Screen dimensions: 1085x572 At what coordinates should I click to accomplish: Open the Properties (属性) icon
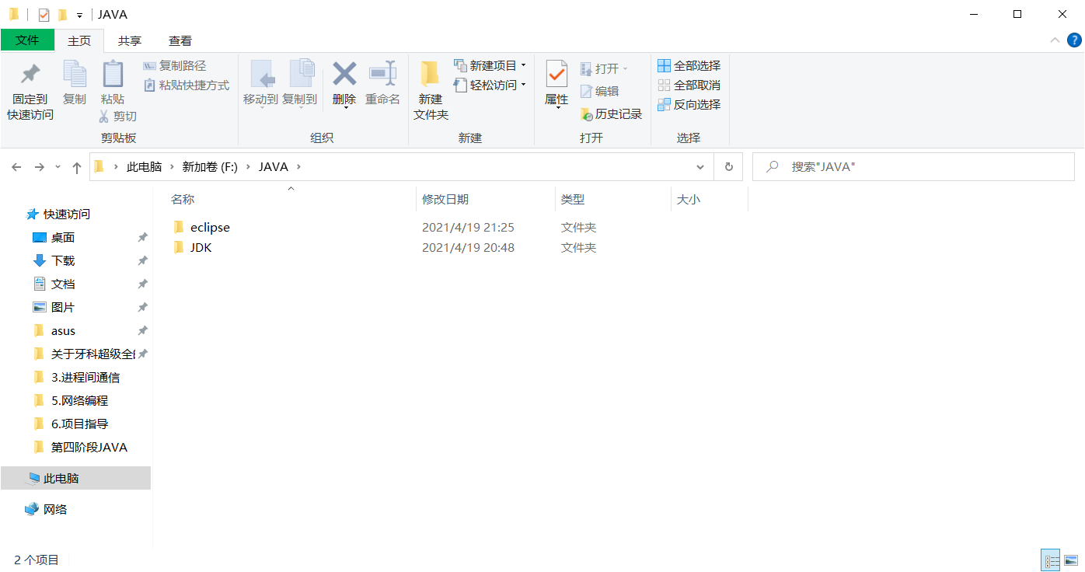point(556,80)
